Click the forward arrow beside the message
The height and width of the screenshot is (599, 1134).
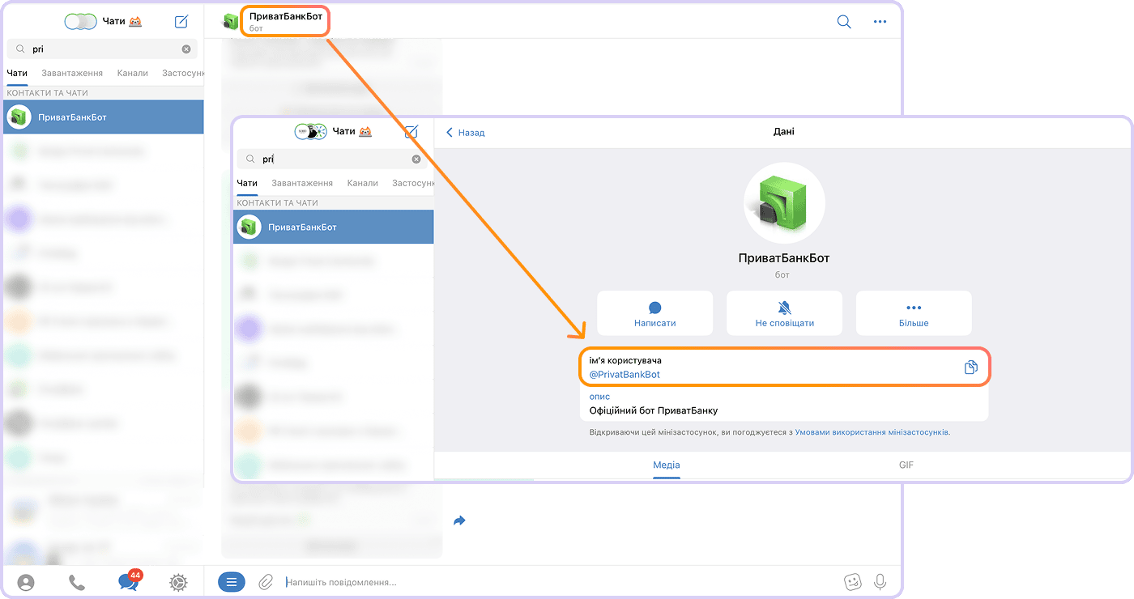460,520
